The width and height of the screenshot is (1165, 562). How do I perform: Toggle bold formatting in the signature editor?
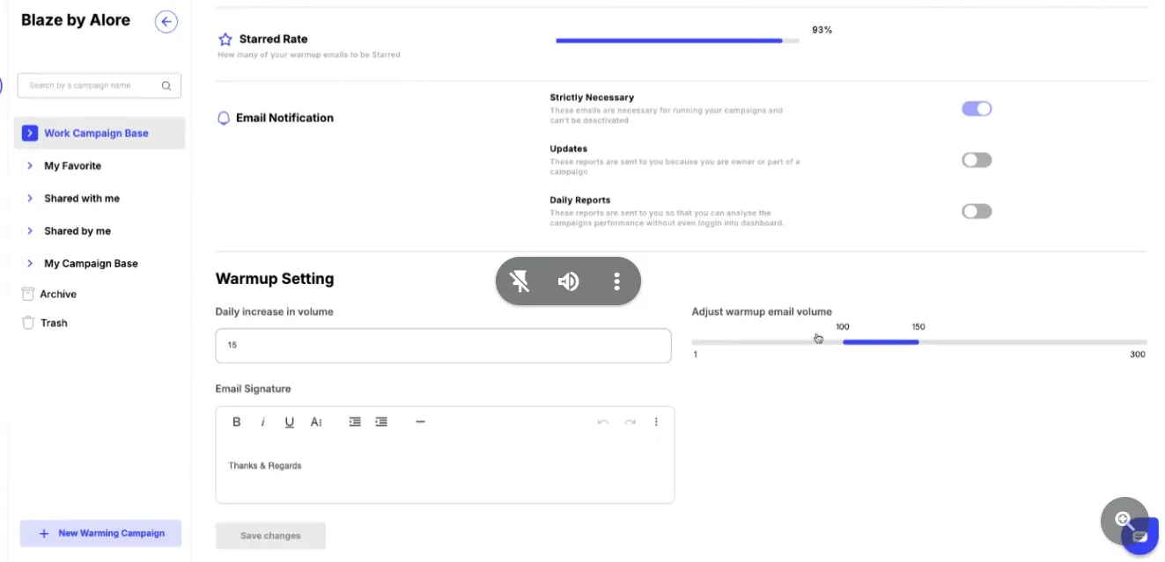(236, 421)
